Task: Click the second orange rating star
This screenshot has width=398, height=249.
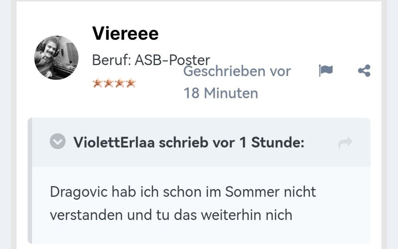Action: click(108, 84)
